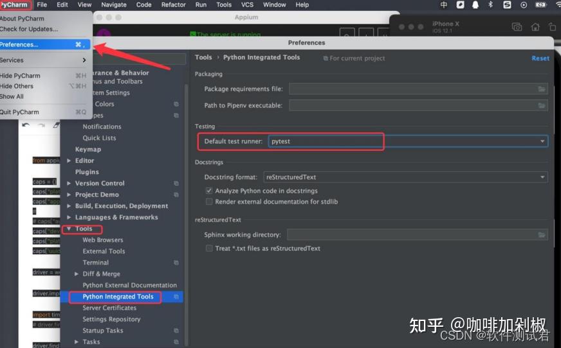Expand the Tasks node

pyautogui.click(x=76, y=342)
